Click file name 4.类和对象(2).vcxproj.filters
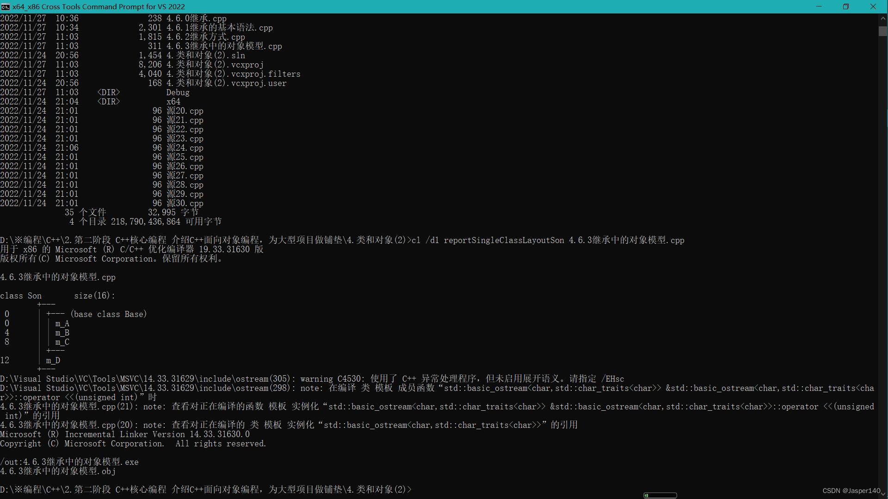The image size is (888, 499). [234, 74]
